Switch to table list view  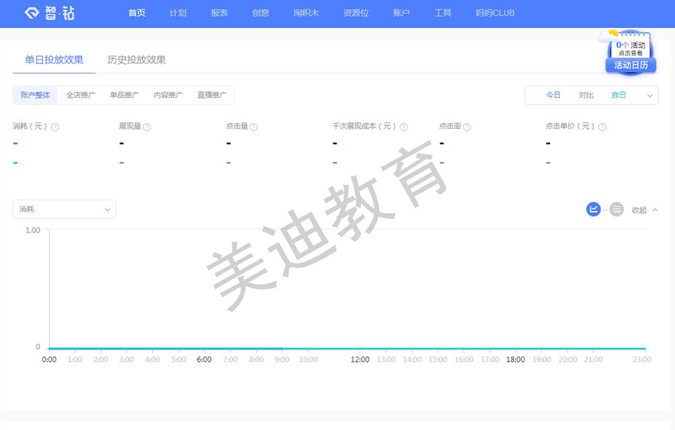[x=617, y=210]
